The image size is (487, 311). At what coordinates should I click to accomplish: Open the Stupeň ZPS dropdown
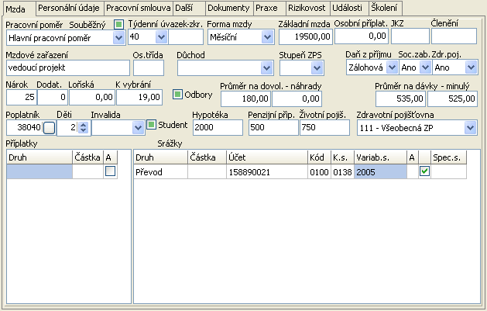pyautogui.click(x=317, y=67)
